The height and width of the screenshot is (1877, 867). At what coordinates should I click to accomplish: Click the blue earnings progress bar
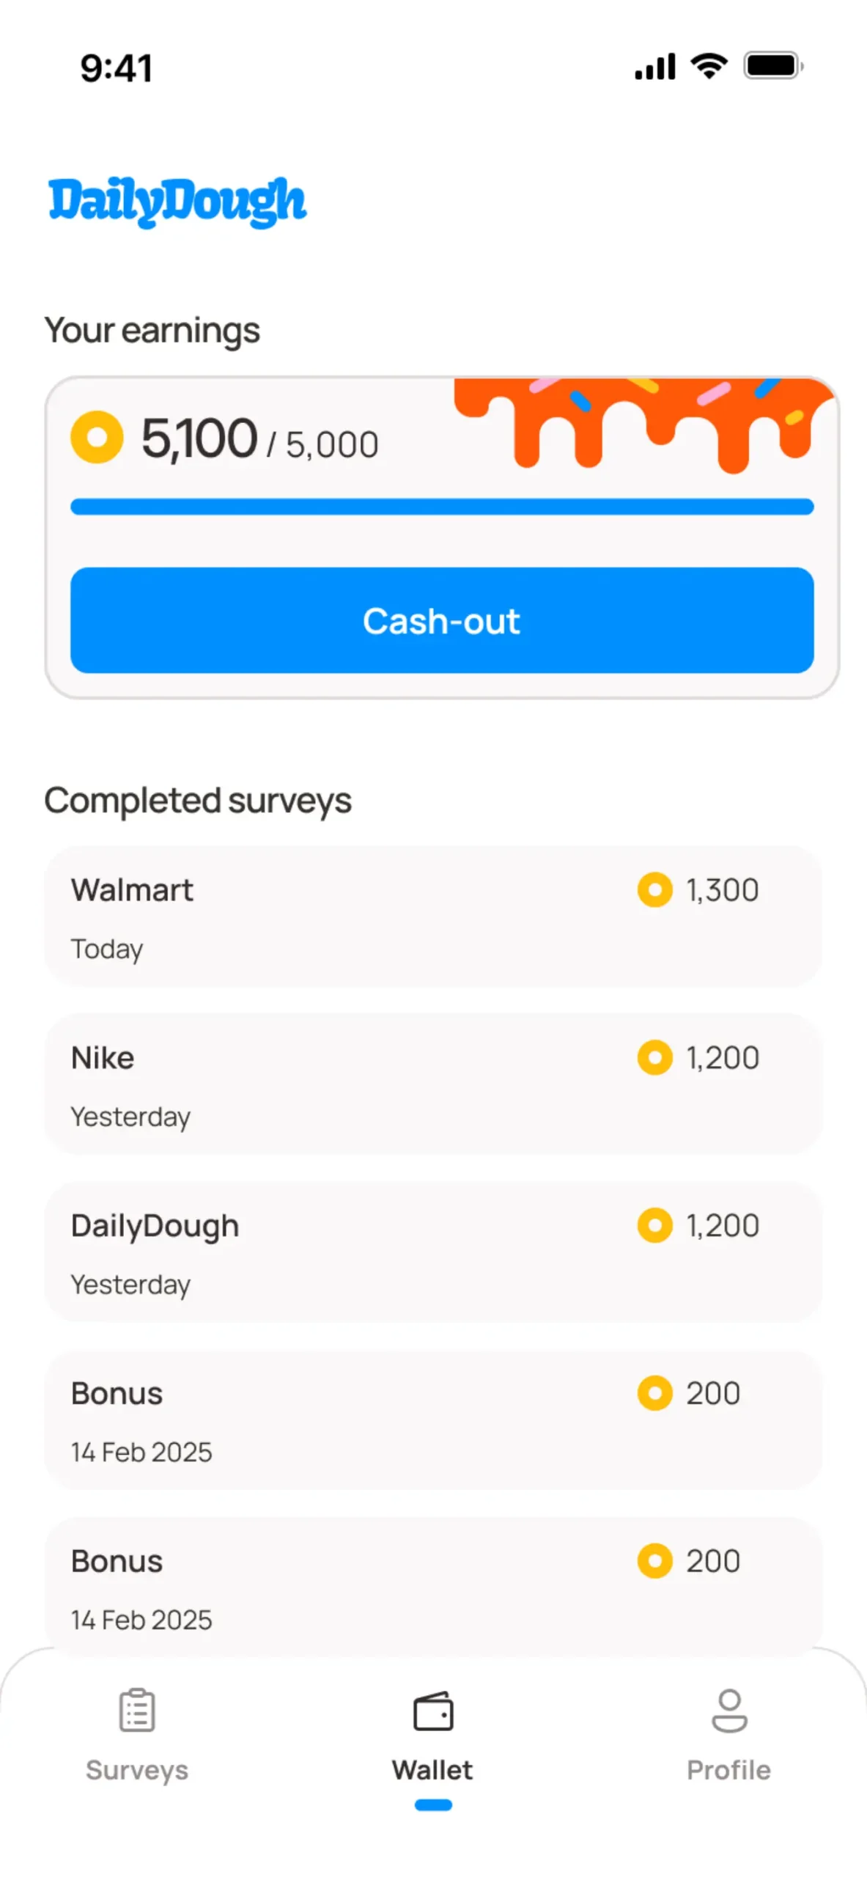coord(442,507)
